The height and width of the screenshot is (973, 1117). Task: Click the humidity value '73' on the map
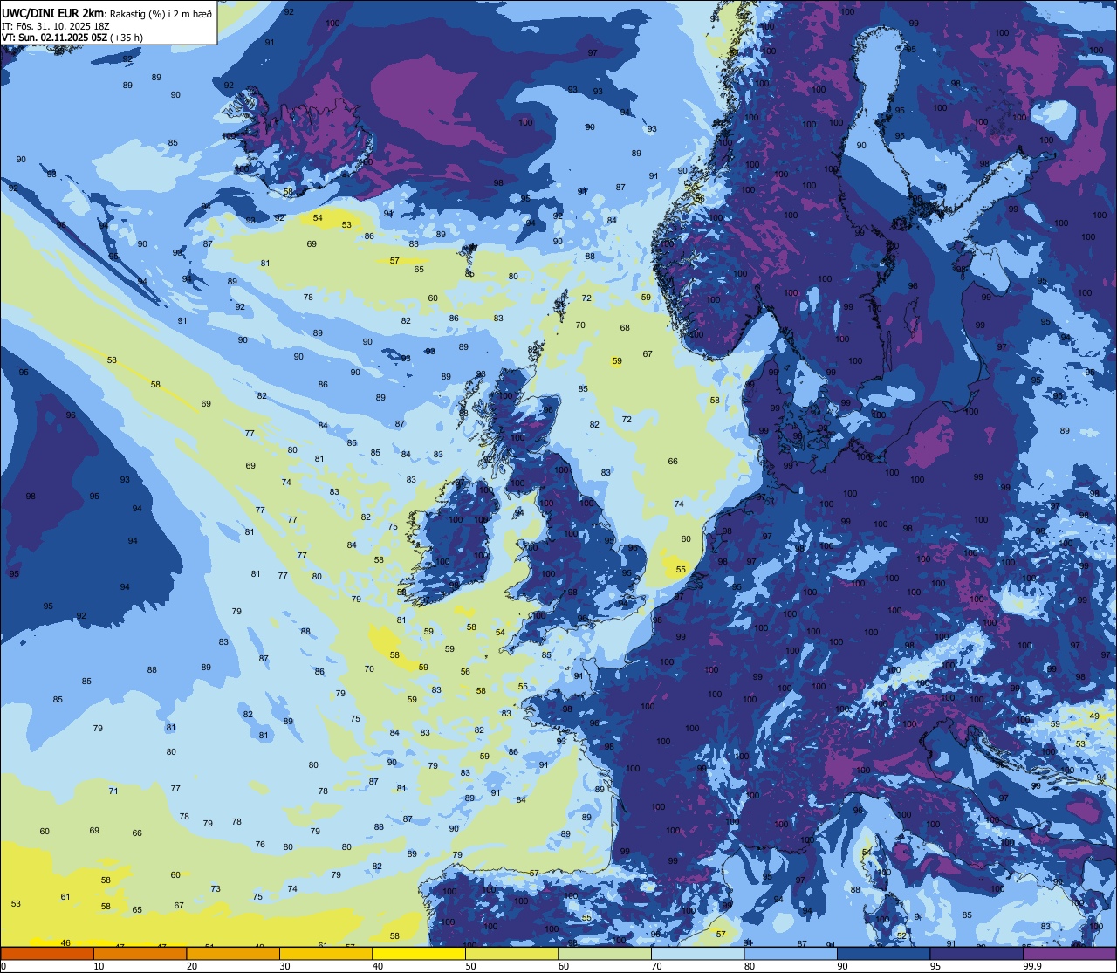(216, 888)
